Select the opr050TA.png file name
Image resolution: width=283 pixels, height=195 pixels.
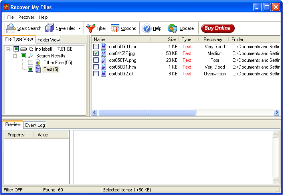pos(123,60)
